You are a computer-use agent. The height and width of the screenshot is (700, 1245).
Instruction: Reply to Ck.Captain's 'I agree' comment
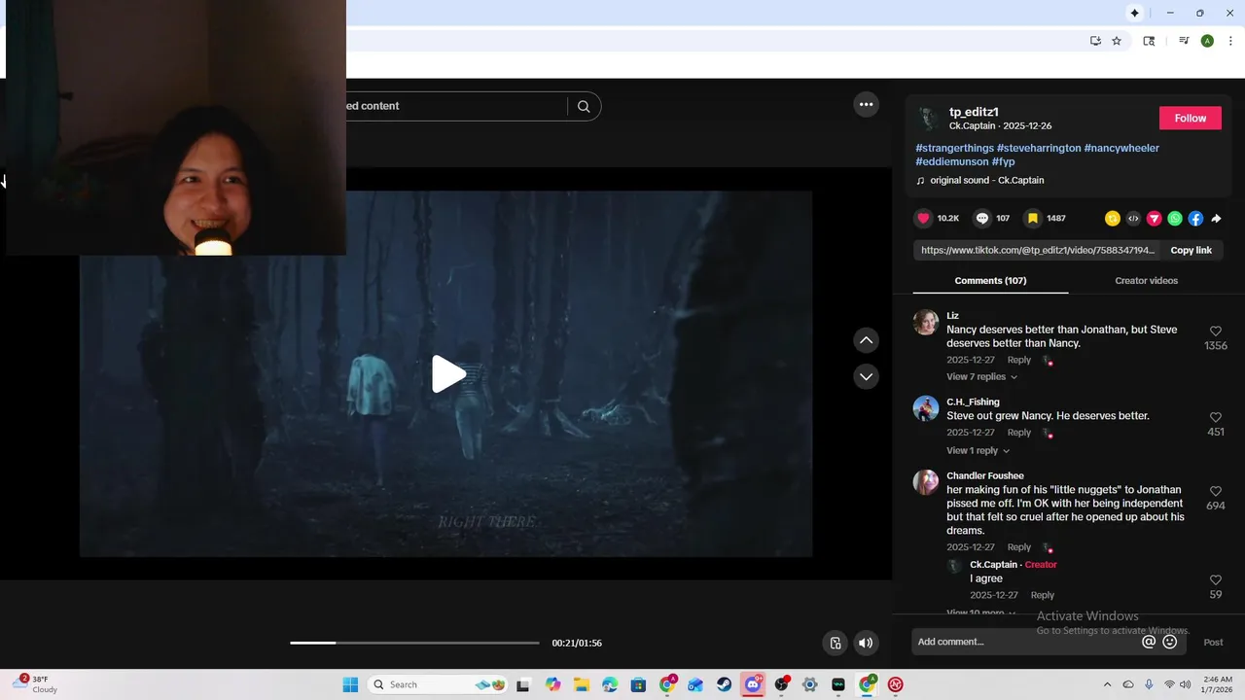[1042, 595]
